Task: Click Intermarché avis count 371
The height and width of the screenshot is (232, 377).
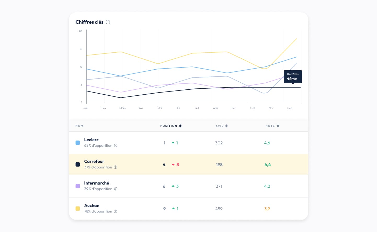Action: (219, 186)
